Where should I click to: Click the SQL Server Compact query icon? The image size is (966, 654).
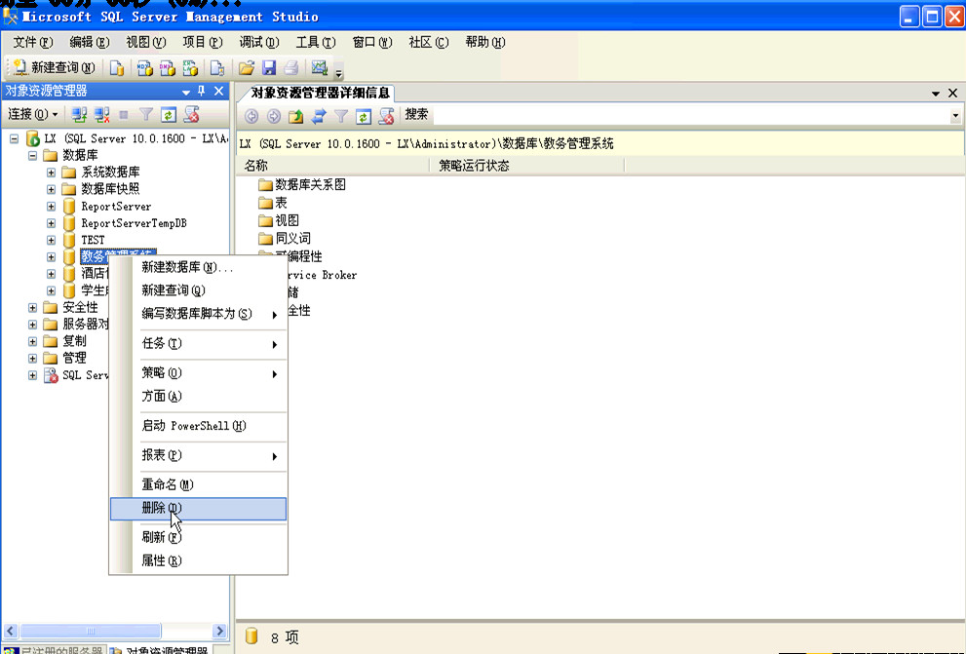coord(216,68)
